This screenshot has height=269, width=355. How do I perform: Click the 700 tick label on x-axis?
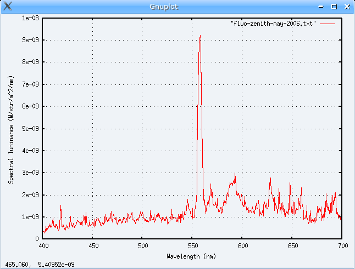pyautogui.click(x=342, y=247)
